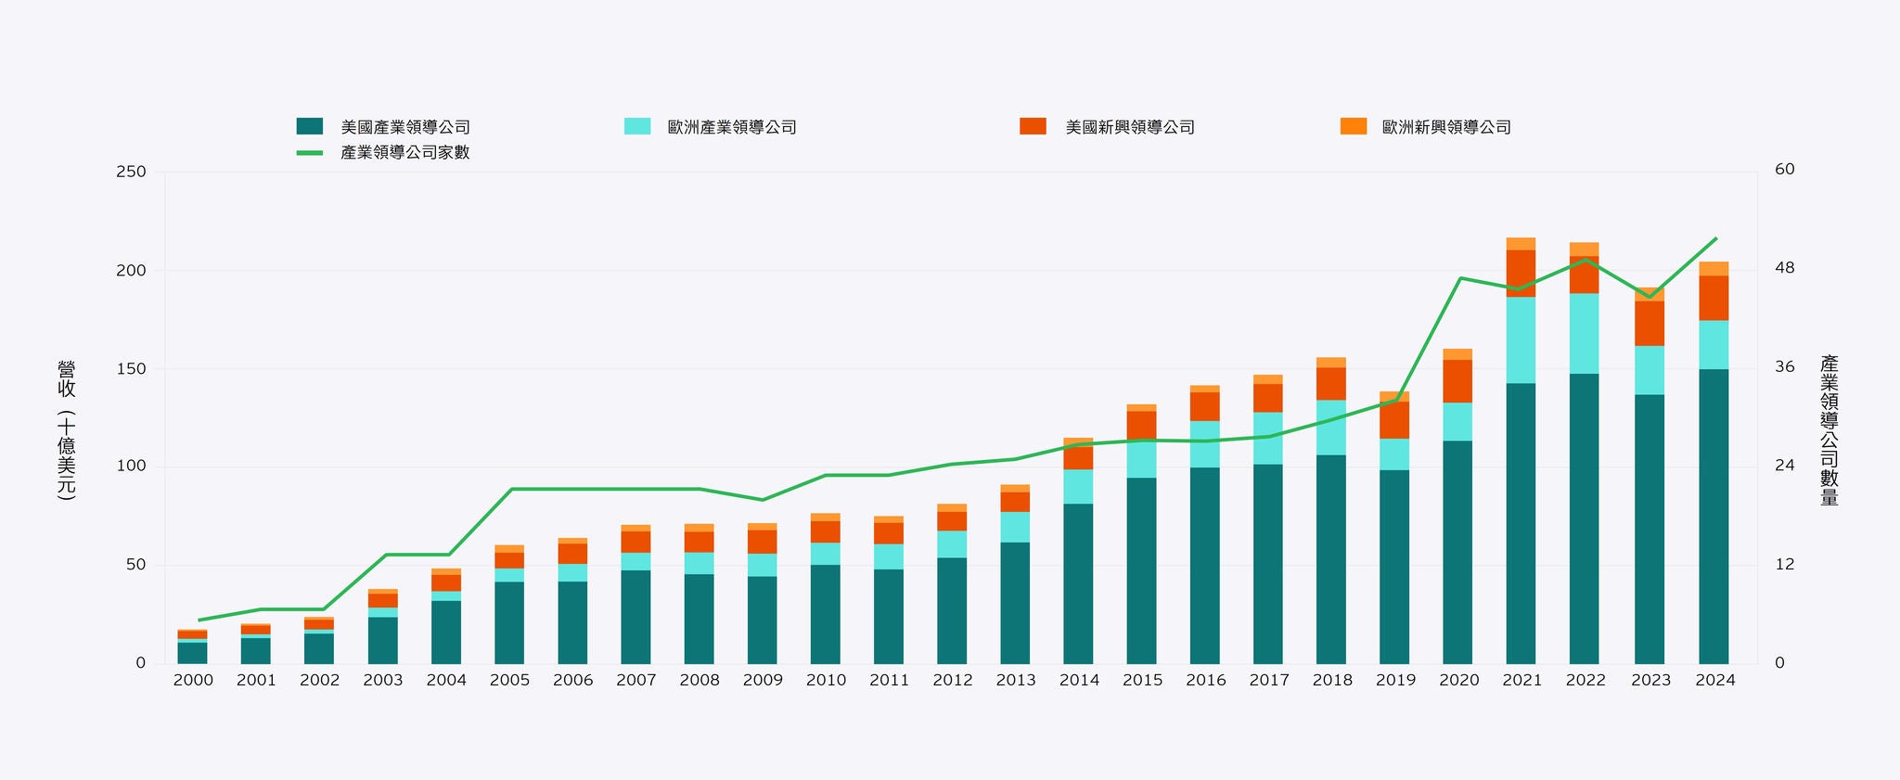Click the 2015 label on the x-axis

[x=1142, y=681]
